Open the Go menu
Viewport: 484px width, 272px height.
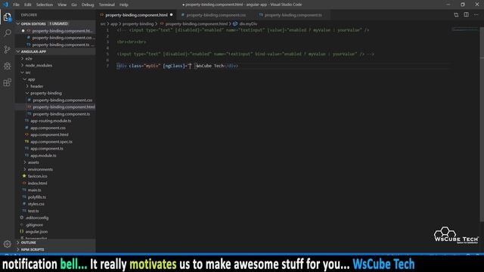(x=74, y=5)
